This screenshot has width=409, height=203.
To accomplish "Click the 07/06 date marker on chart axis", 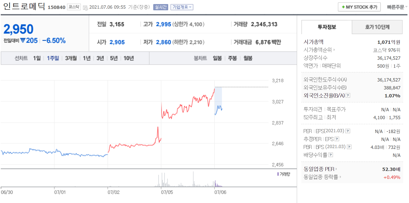I will tap(220, 192).
